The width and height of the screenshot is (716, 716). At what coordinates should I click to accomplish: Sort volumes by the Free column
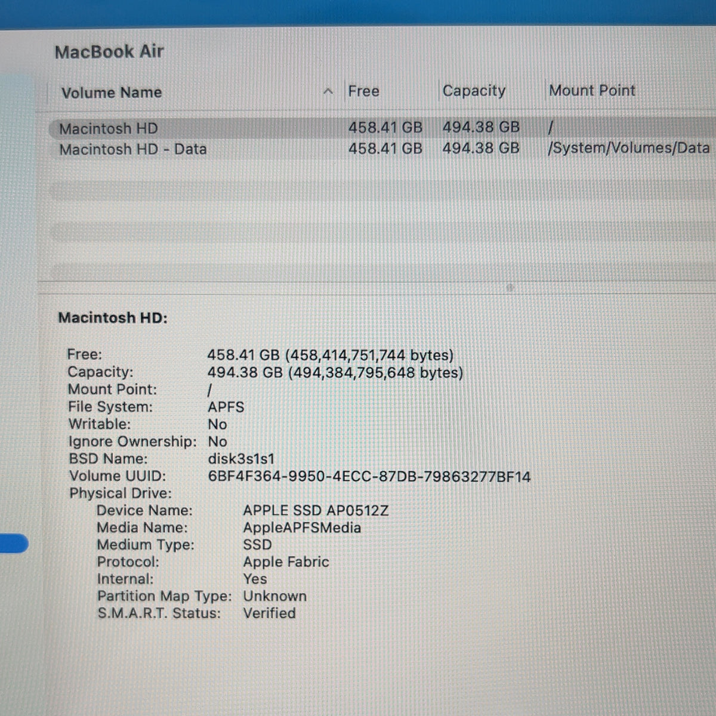[x=363, y=91]
